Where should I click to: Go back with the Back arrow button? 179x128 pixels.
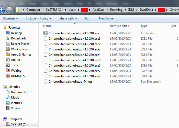[2, 10]
